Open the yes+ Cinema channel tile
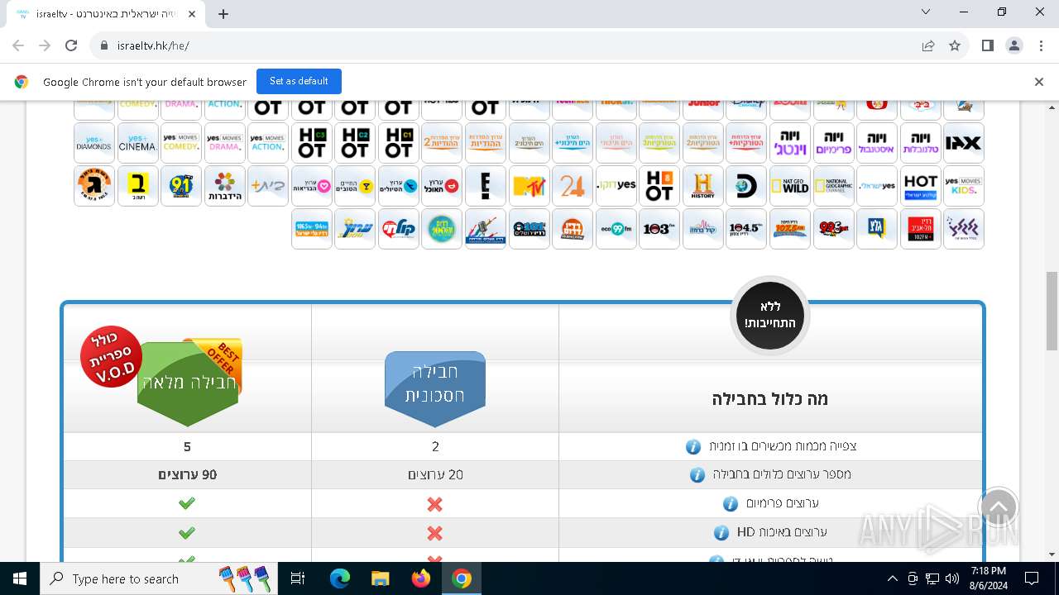Viewport: 1059px width, 595px height. pyautogui.click(x=137, y=142)
